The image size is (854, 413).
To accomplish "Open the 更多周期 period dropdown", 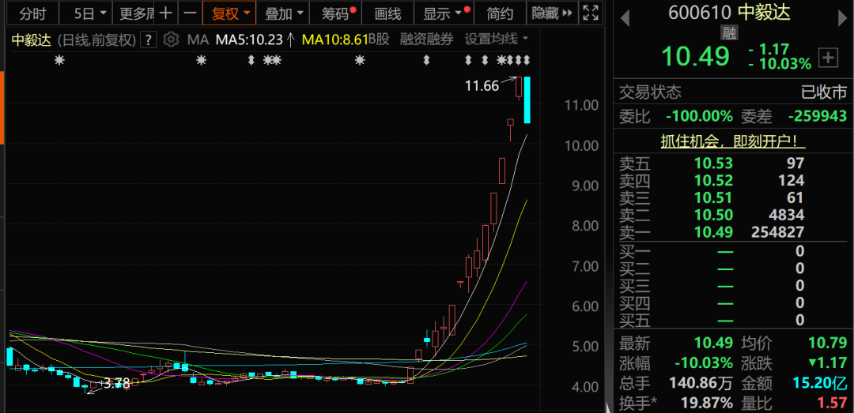I will click(x=134, y=13).
